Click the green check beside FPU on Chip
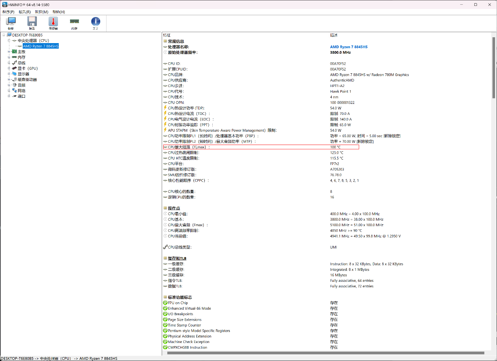 coord(165,303)
